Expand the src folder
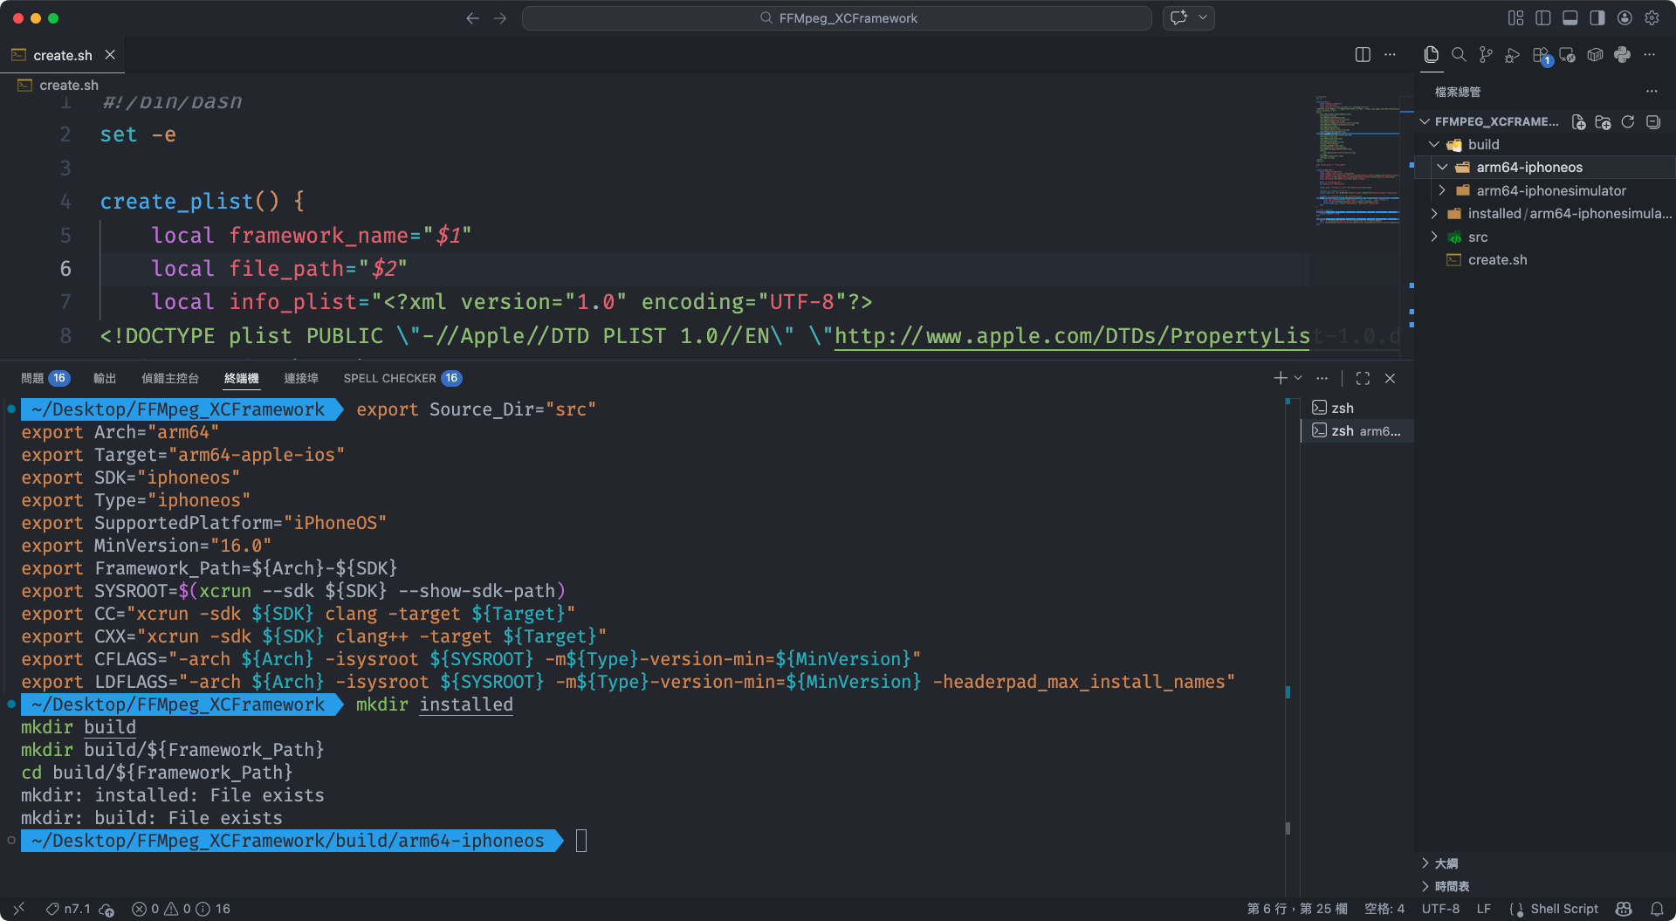Viewport: 1676px width, 921px height. click(1433, 237)
